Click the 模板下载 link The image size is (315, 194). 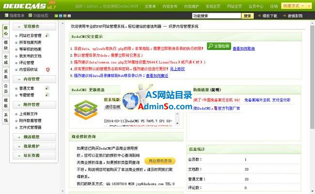[270, 16]
